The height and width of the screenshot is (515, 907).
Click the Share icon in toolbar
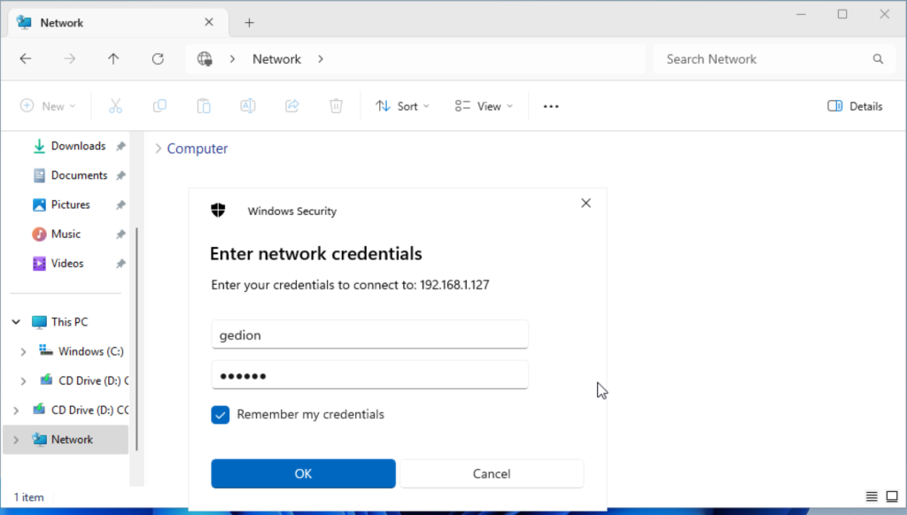(292, 106)
